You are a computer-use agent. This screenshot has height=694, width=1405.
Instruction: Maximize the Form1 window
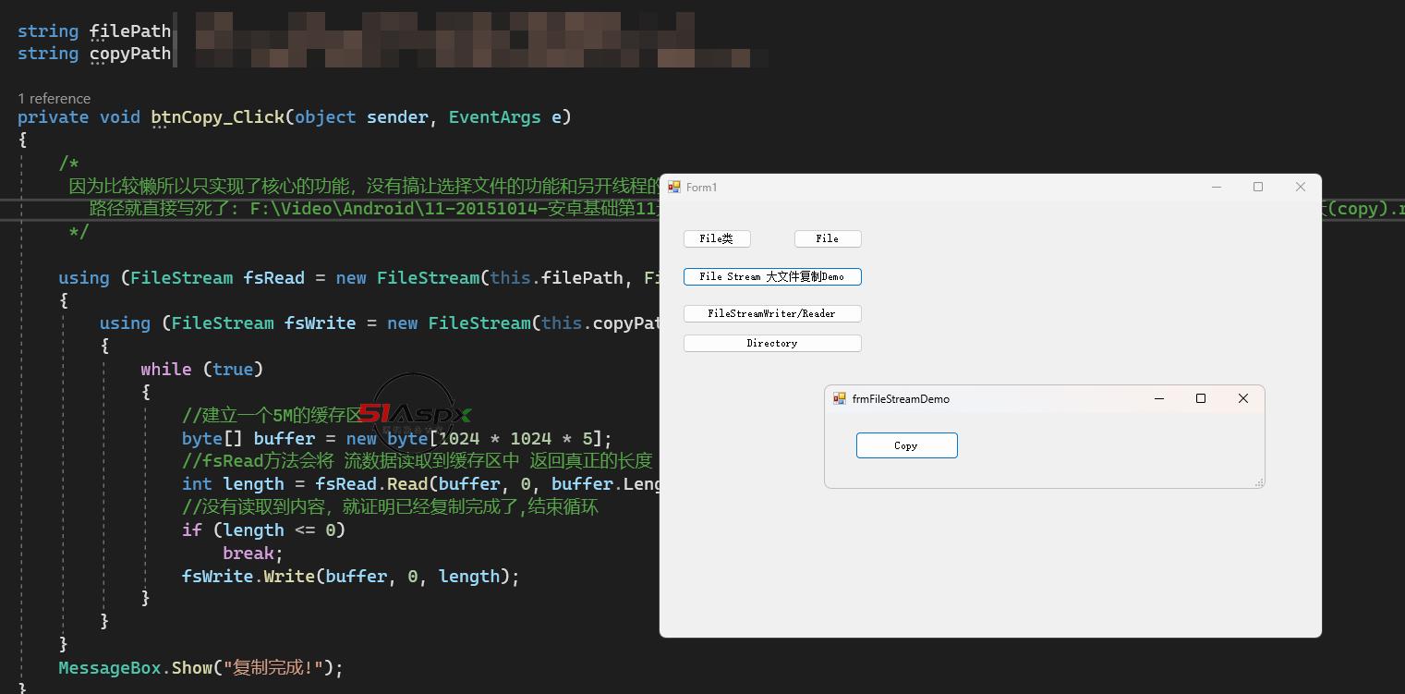coord(1258,187)
